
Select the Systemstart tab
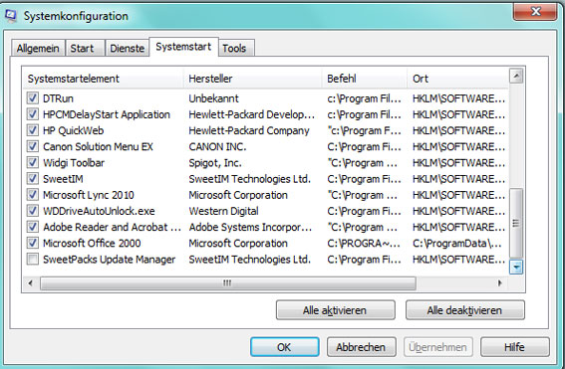[x=183, y=47]
